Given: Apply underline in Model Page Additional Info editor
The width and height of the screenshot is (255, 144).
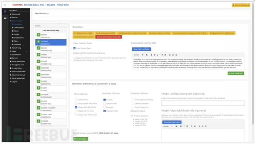Looking at the screenshot, I should tap(187, 126).
